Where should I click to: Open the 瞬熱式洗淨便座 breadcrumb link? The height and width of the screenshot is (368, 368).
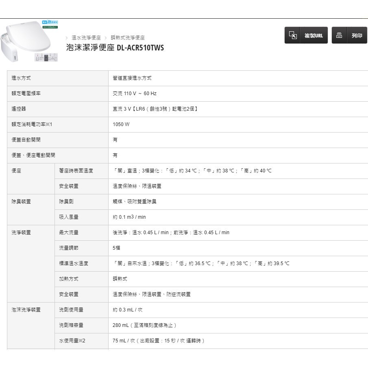(128, 37)
